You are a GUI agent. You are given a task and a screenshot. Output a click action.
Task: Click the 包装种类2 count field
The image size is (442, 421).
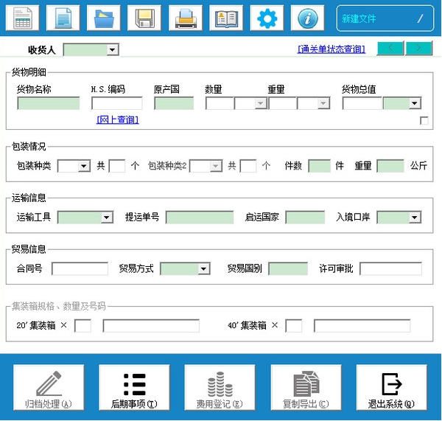click(248, 166)
